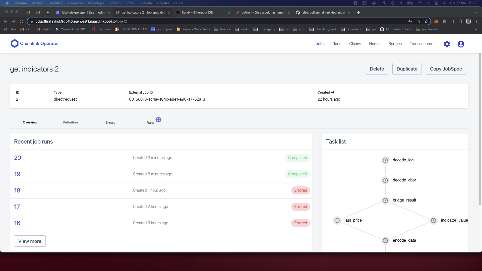Open the MetaMask fox extension icon

[x=436, y=21]
